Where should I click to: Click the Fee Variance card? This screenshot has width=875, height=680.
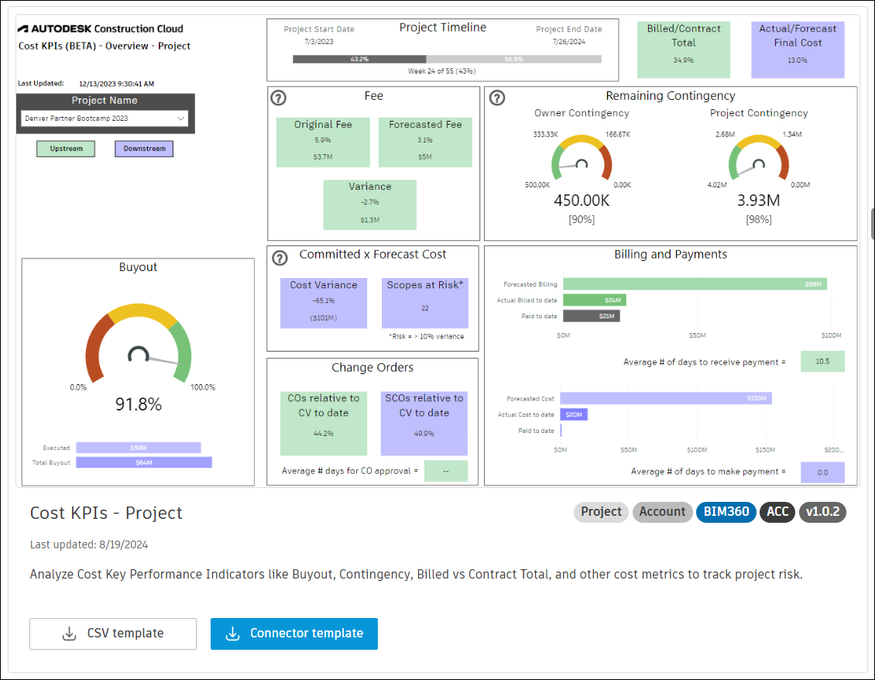(x=370, y=205)
